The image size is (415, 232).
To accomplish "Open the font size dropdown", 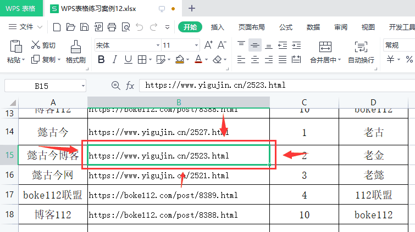I will pyautogui.click(x=196, y=45).
